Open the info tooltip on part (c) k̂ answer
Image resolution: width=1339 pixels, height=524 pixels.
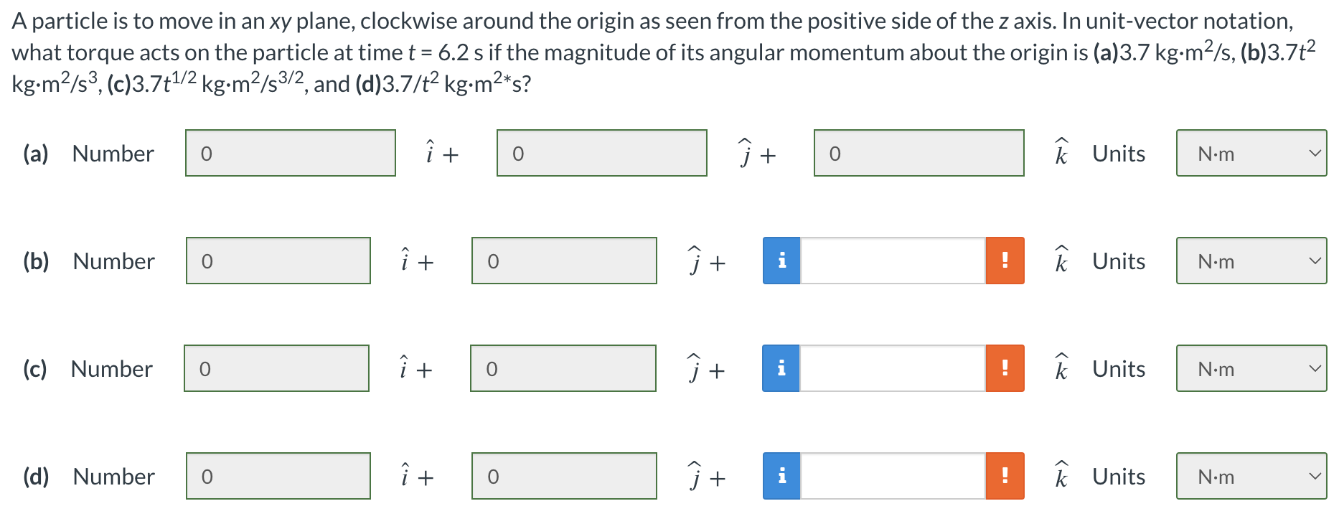point(781,369)
